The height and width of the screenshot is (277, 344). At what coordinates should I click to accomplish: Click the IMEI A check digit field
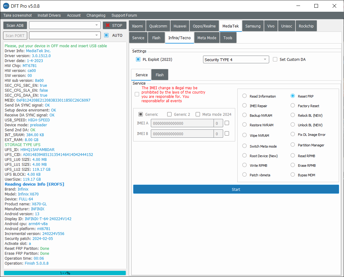click(x=218, y=123)
